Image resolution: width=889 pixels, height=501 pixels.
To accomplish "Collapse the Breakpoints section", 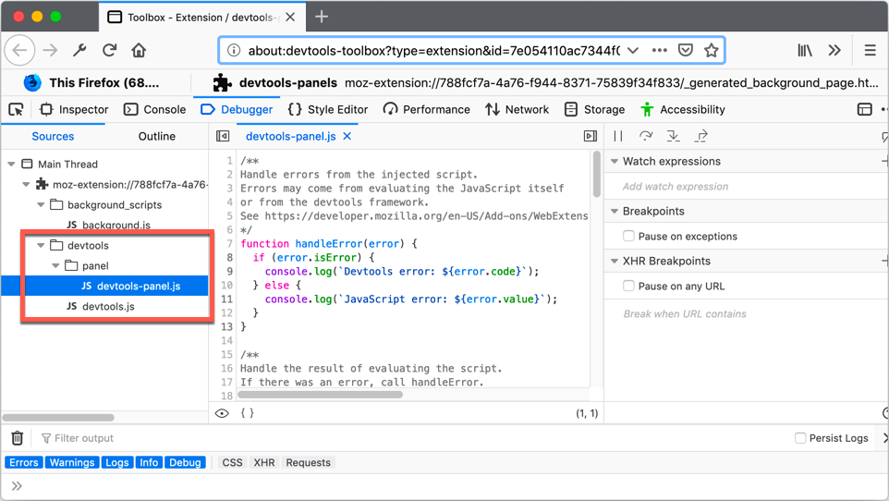I will click(x=614, y=211).
